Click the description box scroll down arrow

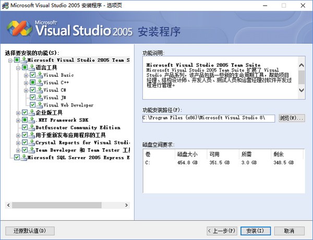pos(302,90)
